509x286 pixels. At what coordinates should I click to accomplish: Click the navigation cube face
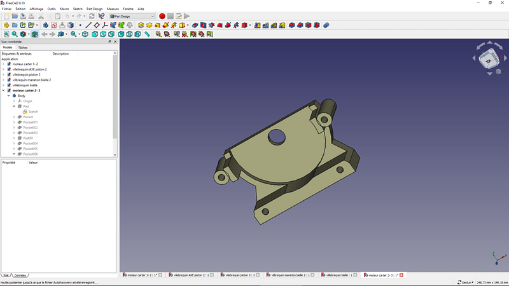pos(489,60)
